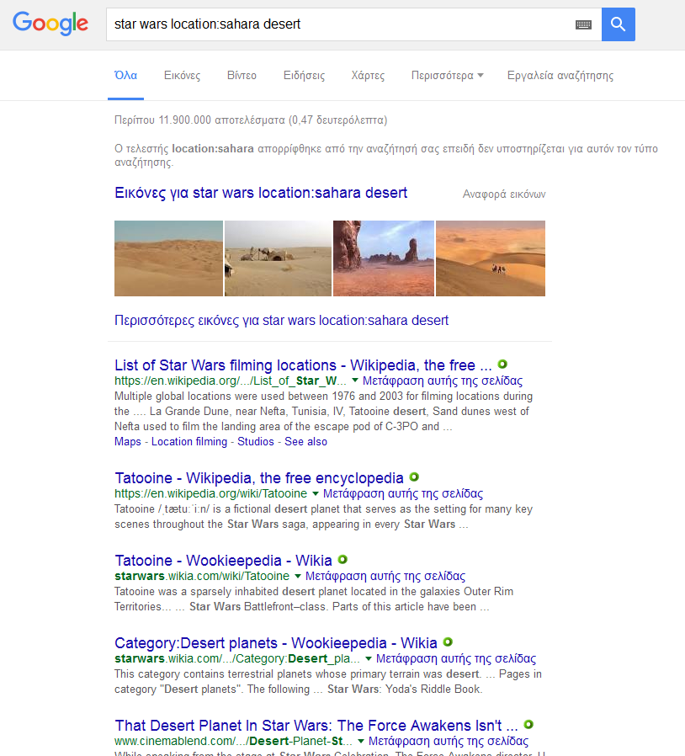Open Tatooine - Wookieepedia - Wikia result
The width and height of the screenshot is (685, 756).
(x=223, y=560)
